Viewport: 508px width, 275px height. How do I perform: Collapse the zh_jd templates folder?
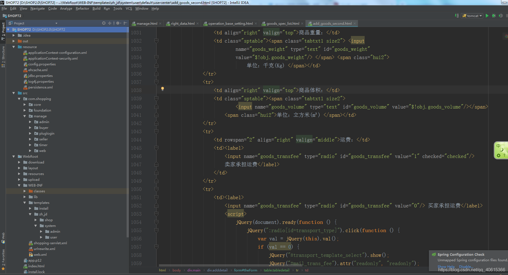30,214
